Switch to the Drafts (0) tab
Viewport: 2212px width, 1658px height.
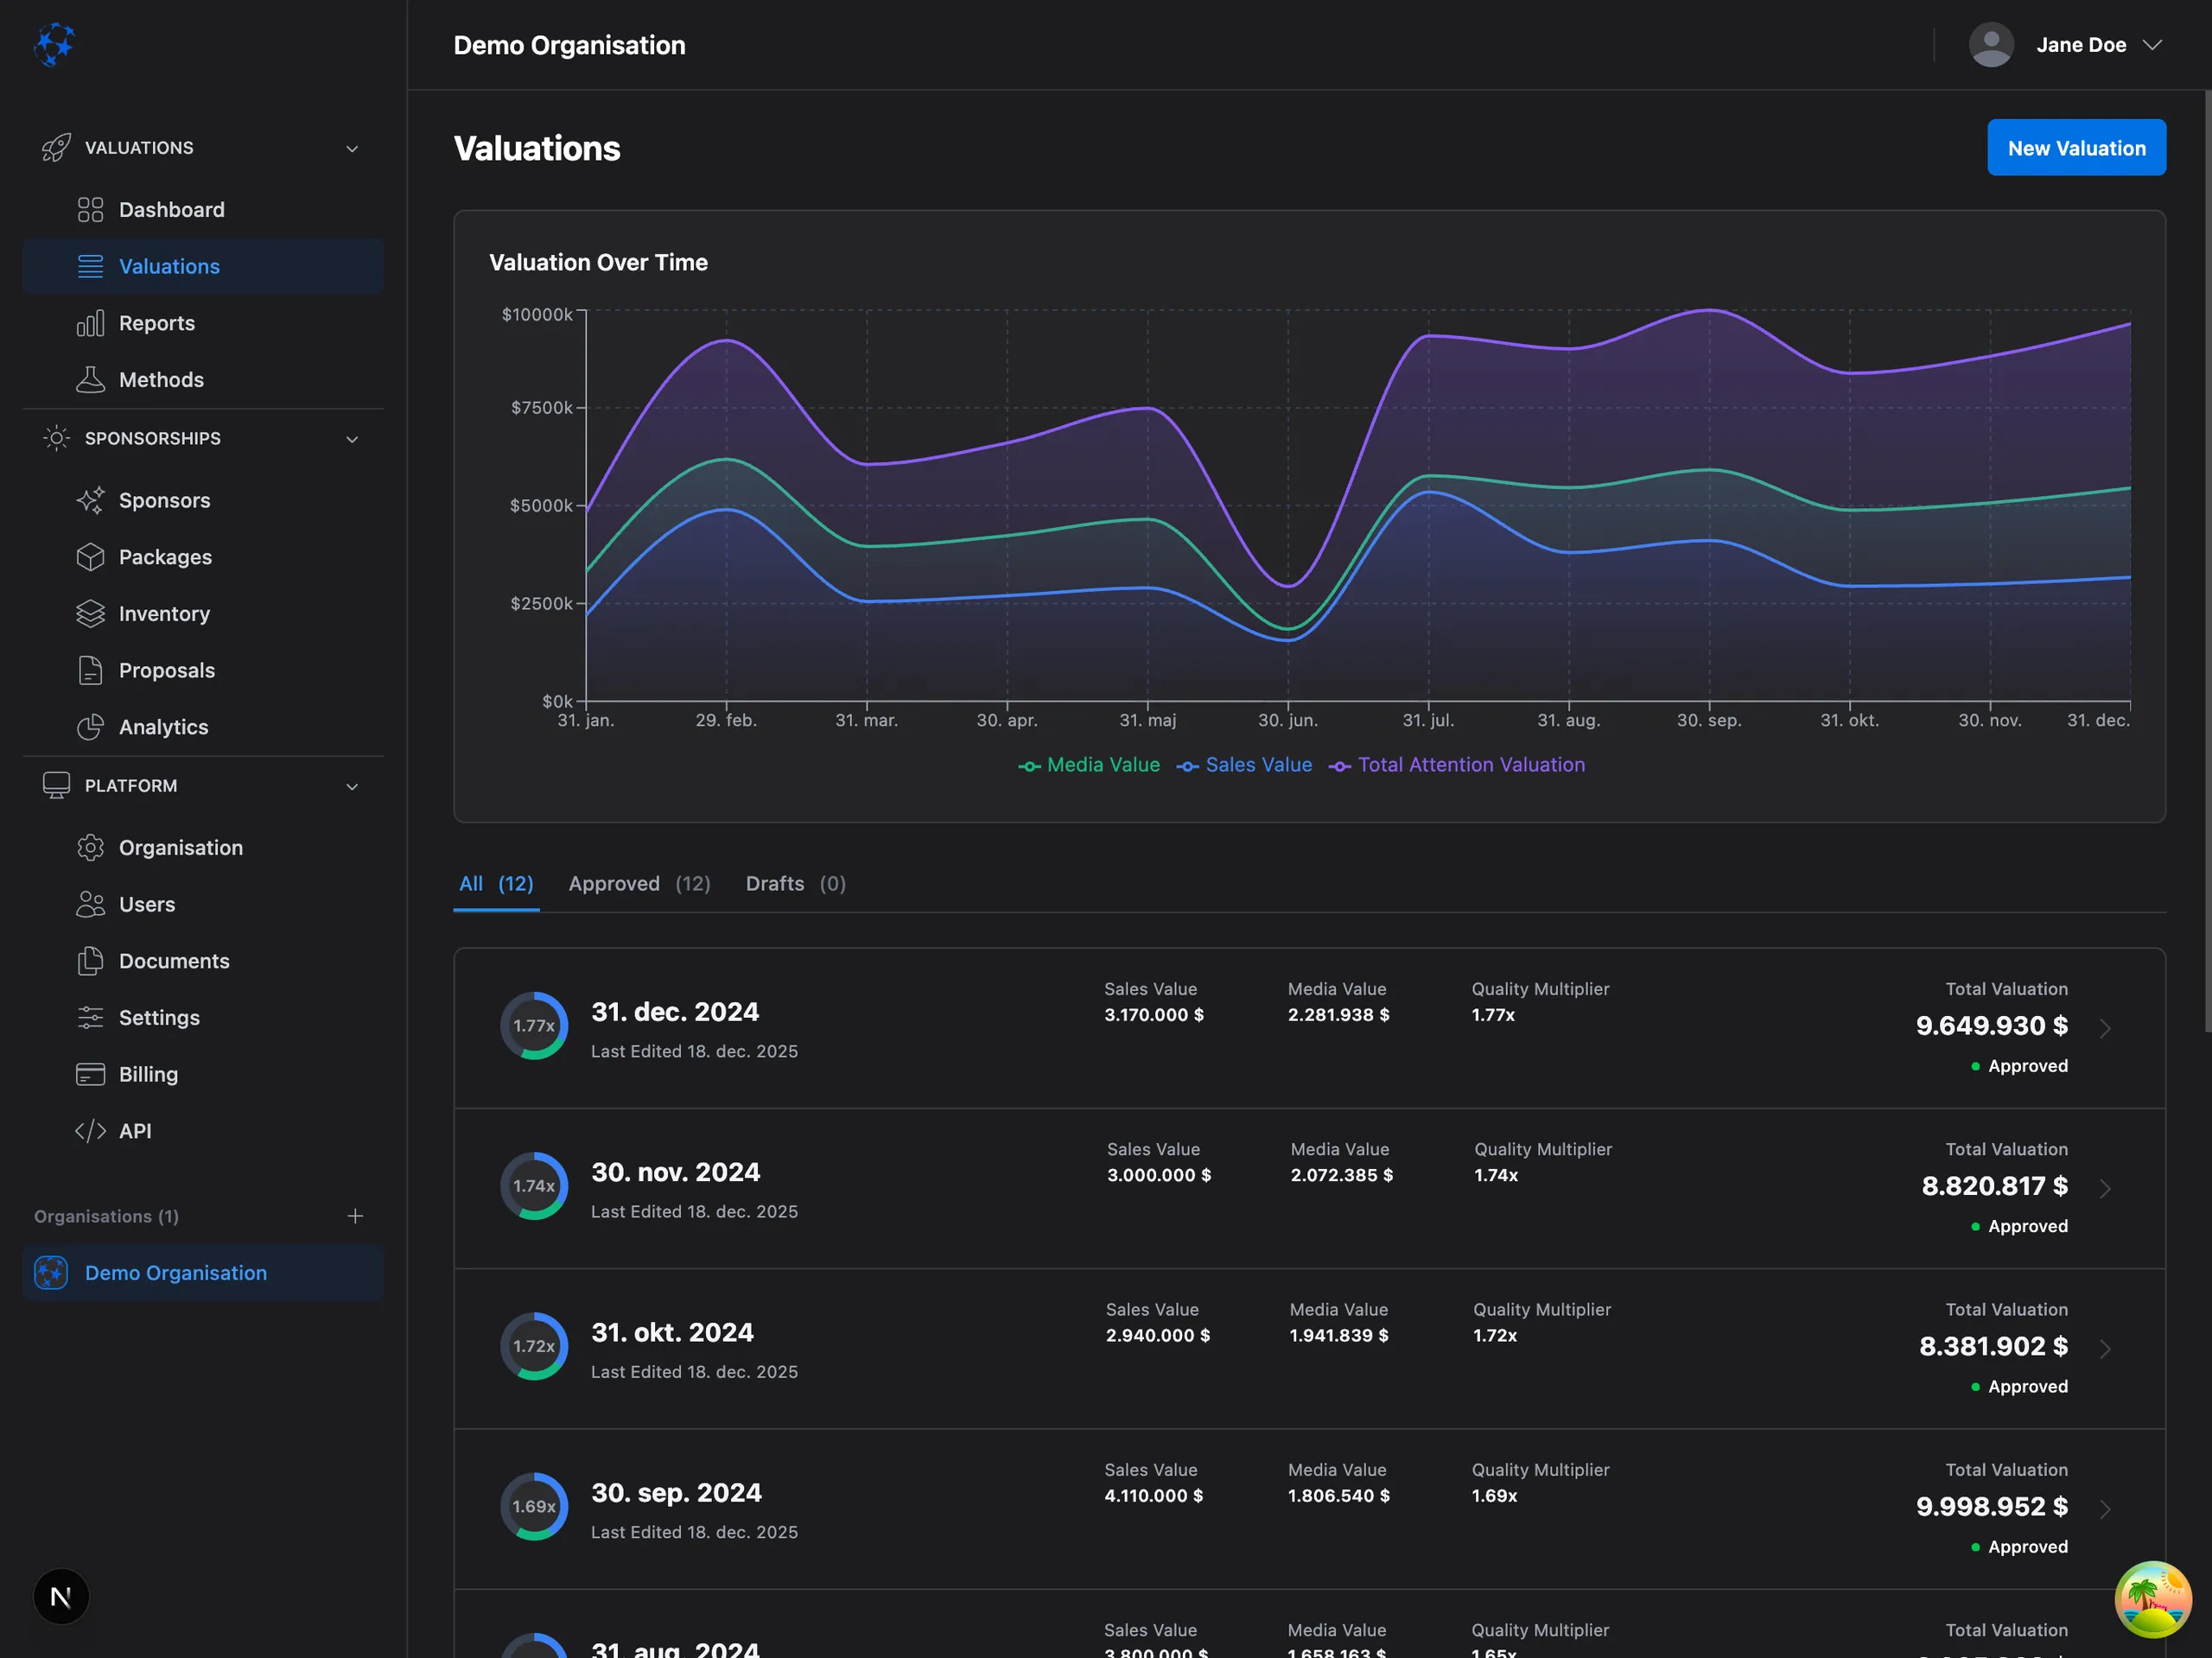point(796,884)
